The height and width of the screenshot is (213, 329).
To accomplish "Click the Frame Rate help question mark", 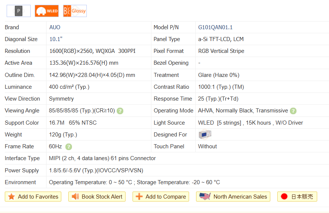I will [69, 147].
